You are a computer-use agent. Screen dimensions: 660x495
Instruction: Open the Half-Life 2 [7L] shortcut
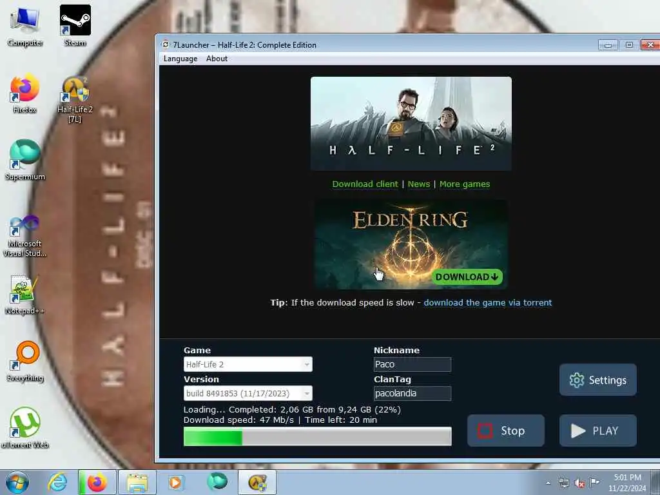click(x=75, y=99)
